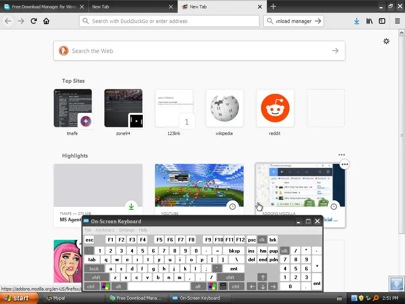405x304 pixels.
Task: Click the page scrollbar up arrow
Action: click(401, 32)
